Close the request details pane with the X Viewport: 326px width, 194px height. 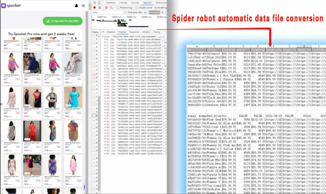coord(104,32)
